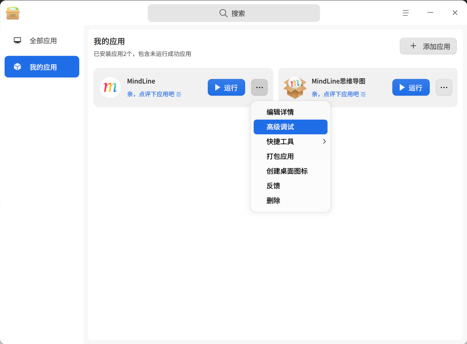Click the MindLine app title text
Viewport: 467px width, 344px height.
coord(141,81)
